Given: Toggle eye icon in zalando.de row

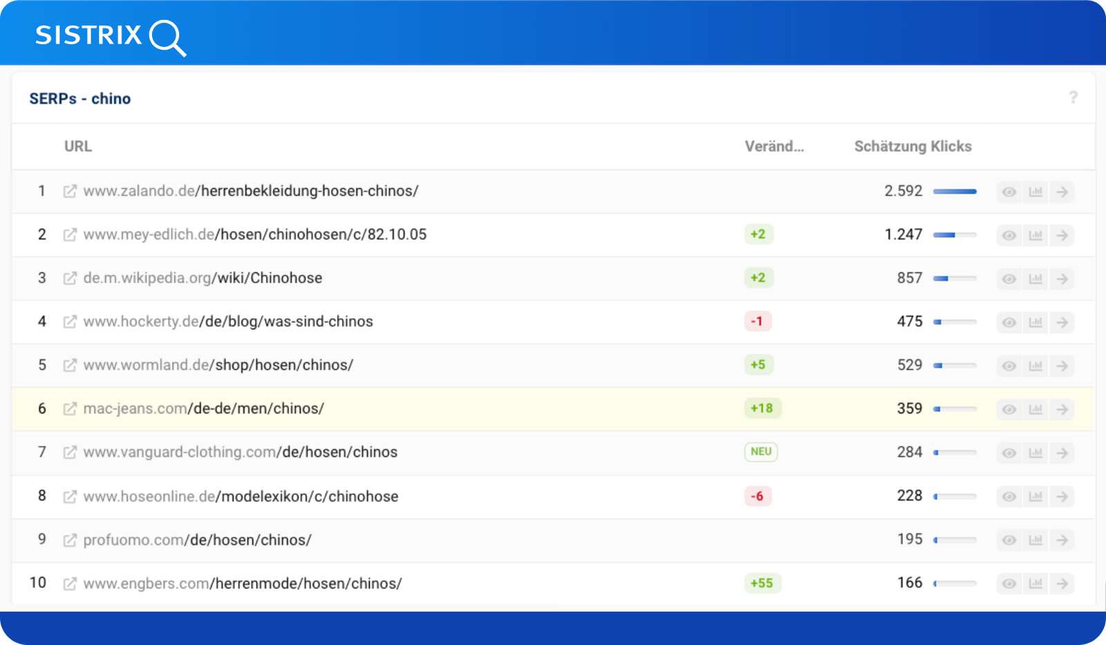Looking at the screenshot, I should (x=1009, y=191).
